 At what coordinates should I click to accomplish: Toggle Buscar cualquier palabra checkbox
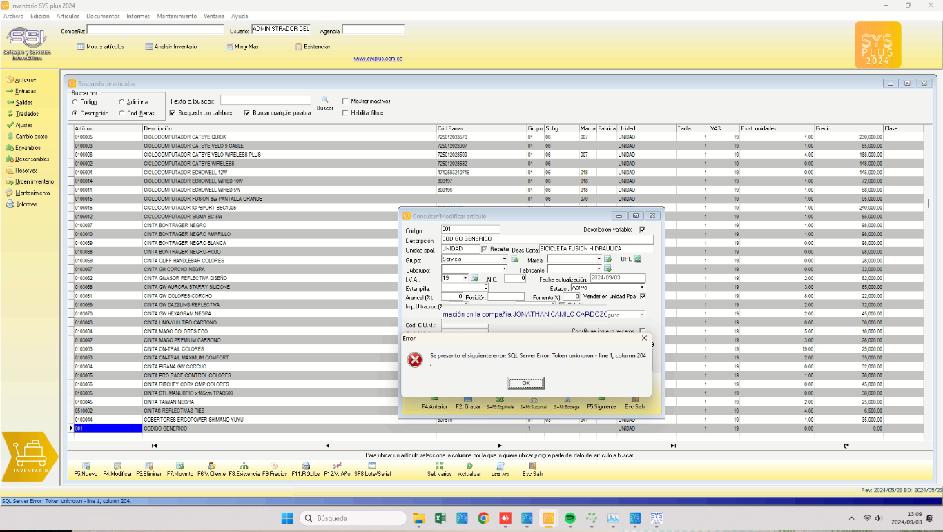point(247,112)
